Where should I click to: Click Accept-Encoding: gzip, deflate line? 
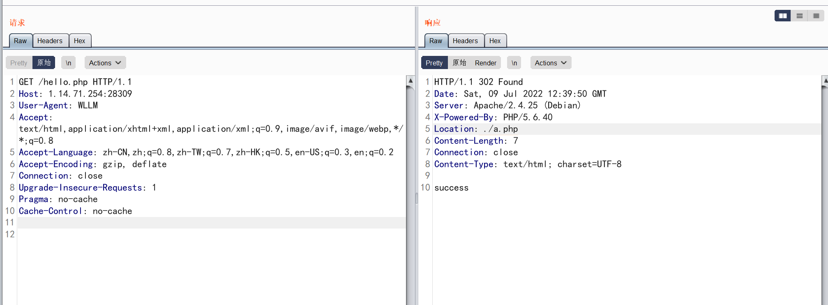(x=93, y=164)
